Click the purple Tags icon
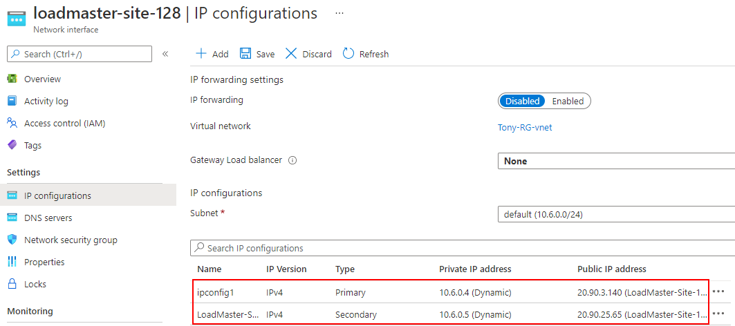The width and height of the screenshot is (735, 326). 12,145
